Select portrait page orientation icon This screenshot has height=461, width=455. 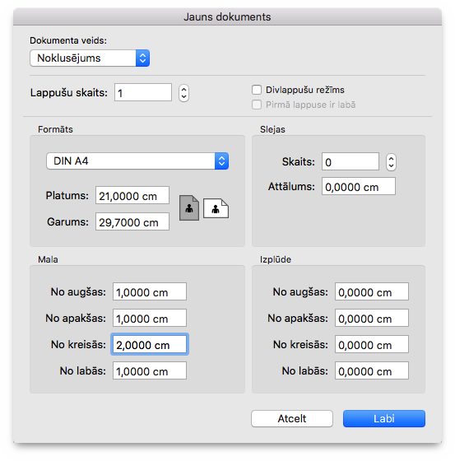(189, 208)
